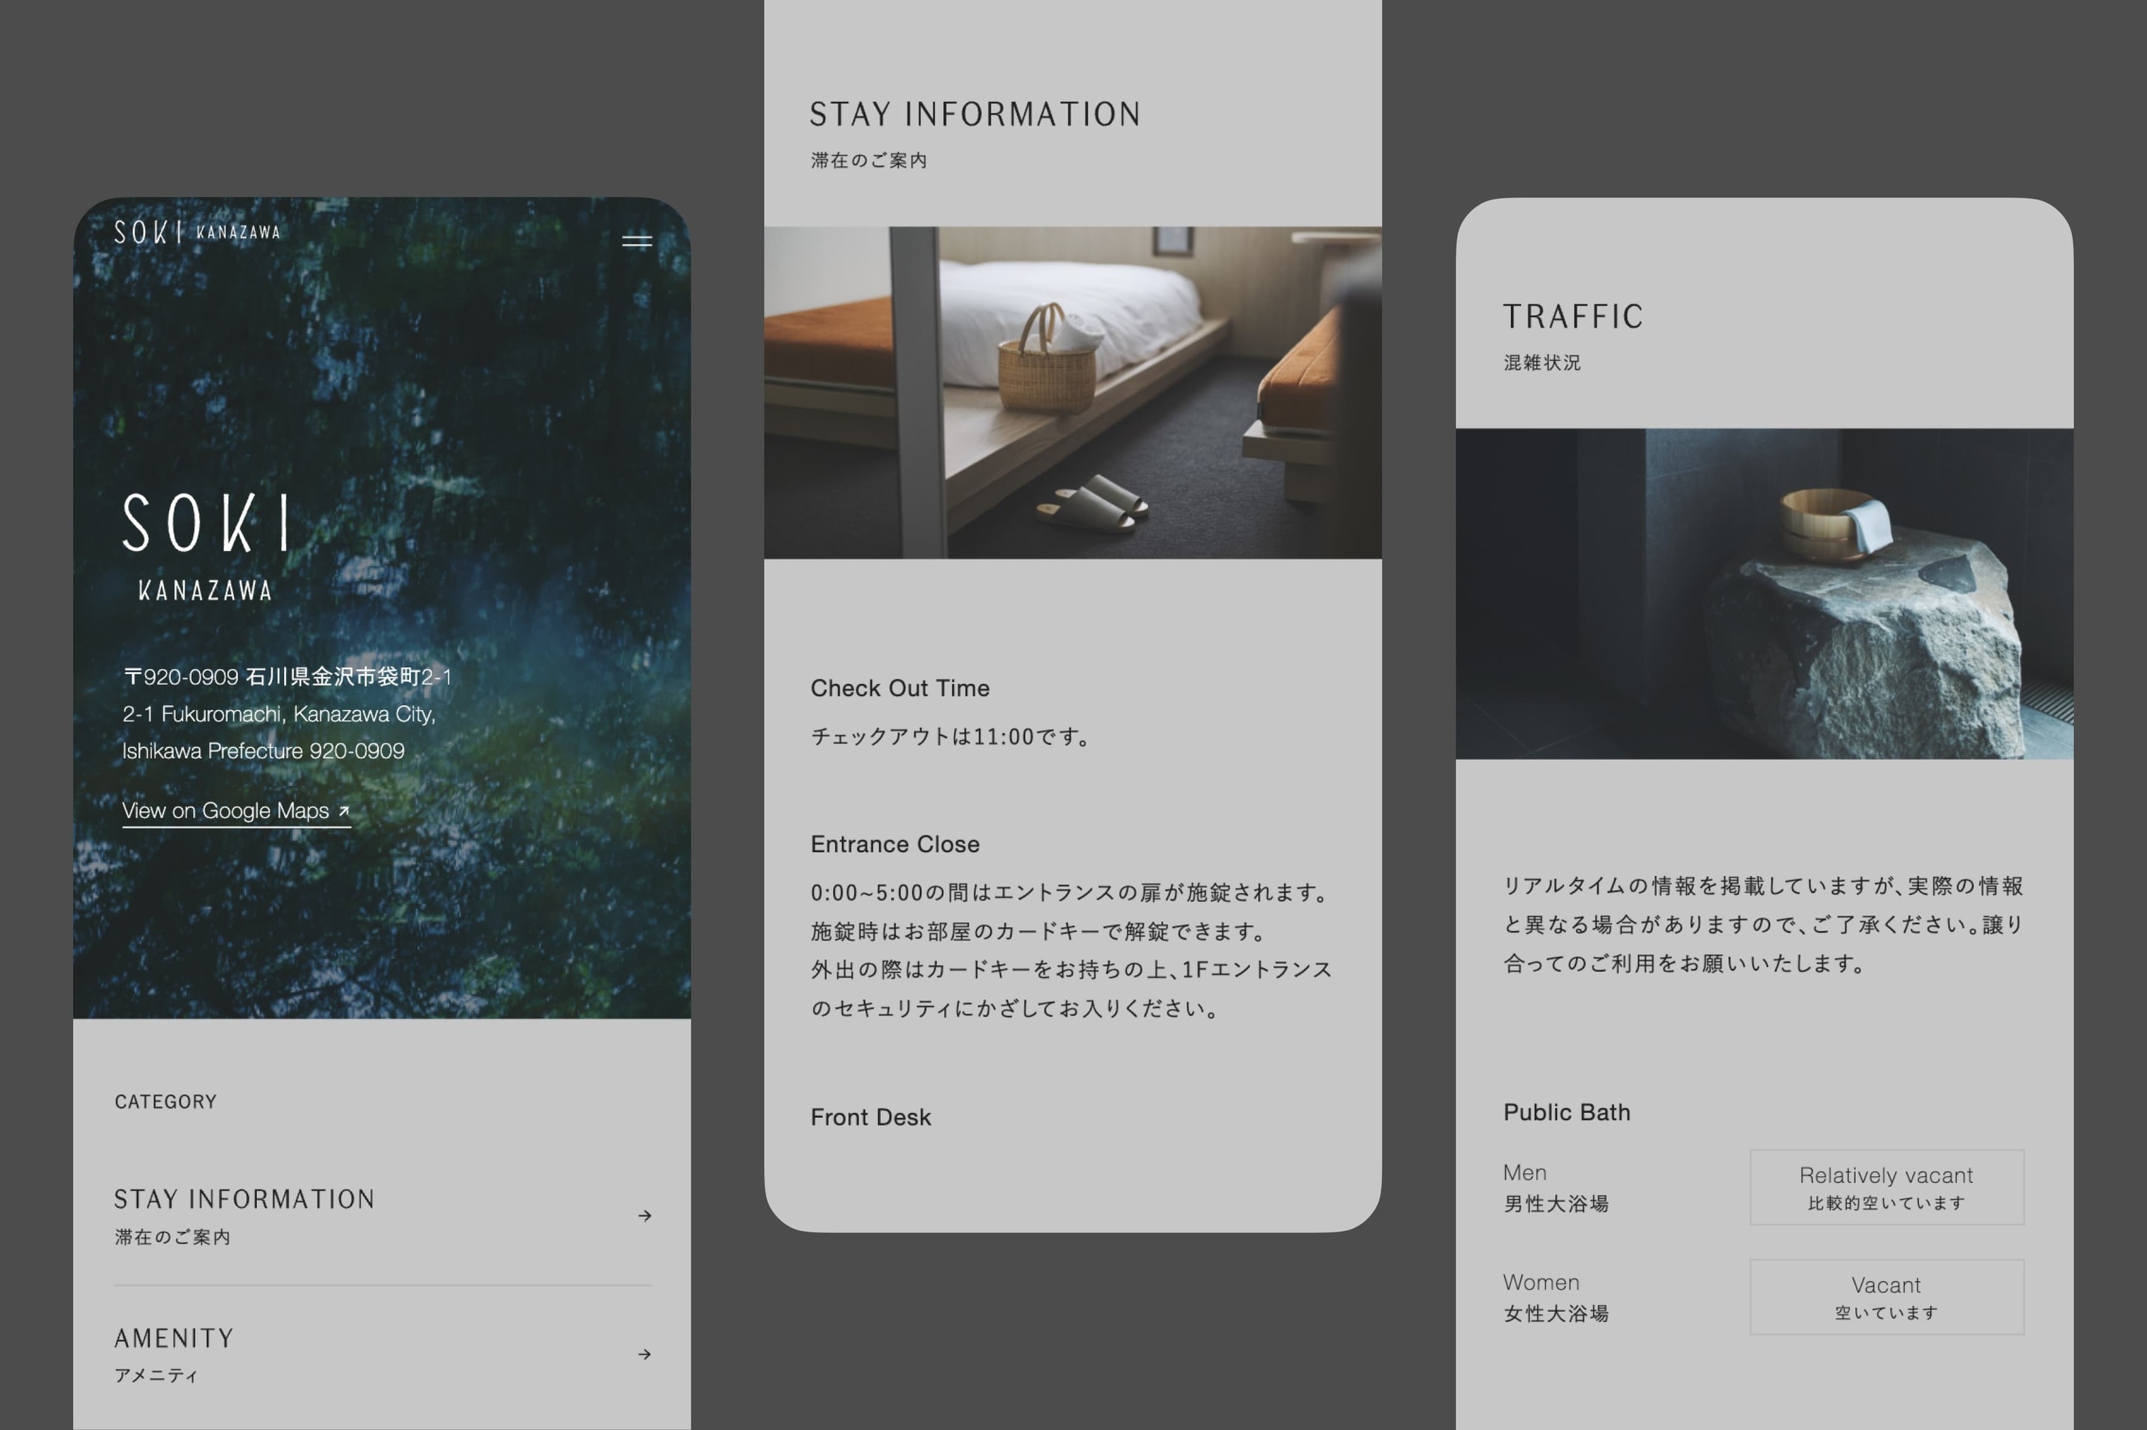Screen dimensions: 2147x1430
Task: Click the stone and wooden bucket photo
Action: click(1763, 593)
